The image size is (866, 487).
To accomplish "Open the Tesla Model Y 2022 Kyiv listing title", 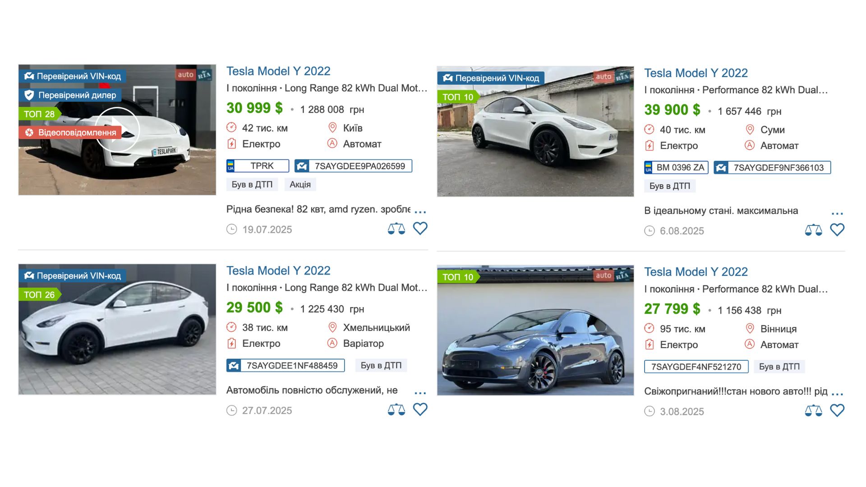I will [x=278, y=71].
